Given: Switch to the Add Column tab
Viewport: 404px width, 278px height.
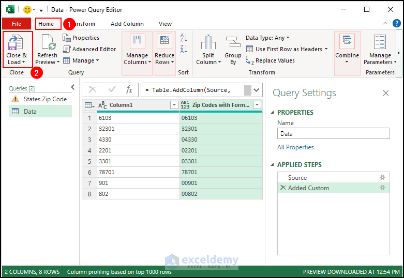Looking at the screenshot, I should click(127, 24).
